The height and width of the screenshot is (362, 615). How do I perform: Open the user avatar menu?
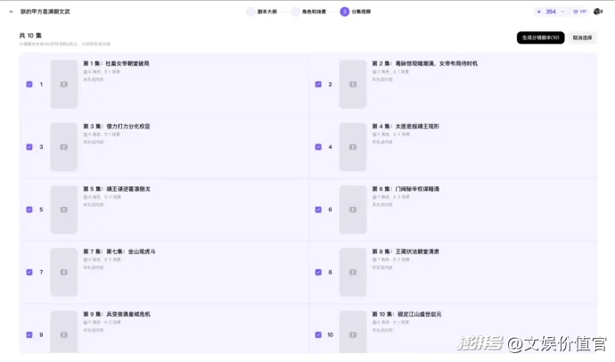pyautogui.click(x=598, y=12)
